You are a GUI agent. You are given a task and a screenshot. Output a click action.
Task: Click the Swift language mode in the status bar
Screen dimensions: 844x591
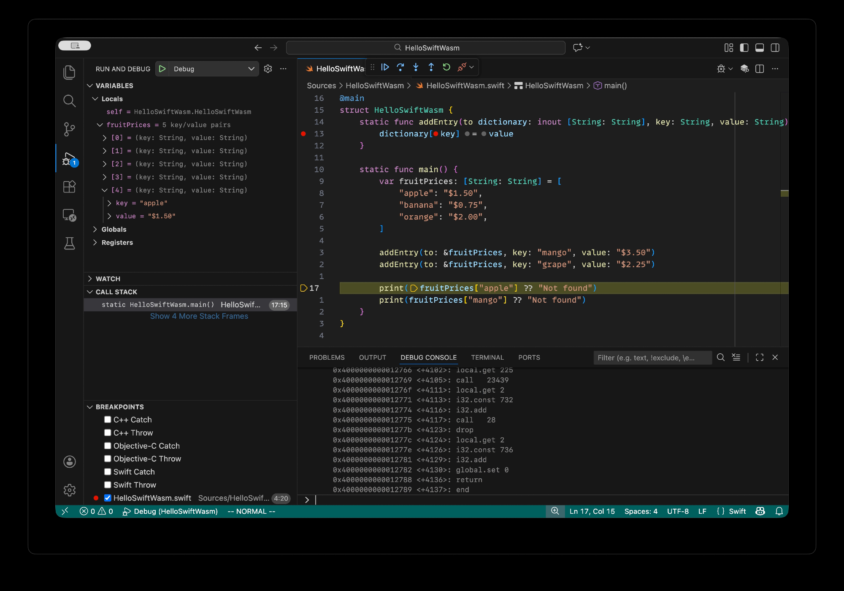[x=737, y=511]
